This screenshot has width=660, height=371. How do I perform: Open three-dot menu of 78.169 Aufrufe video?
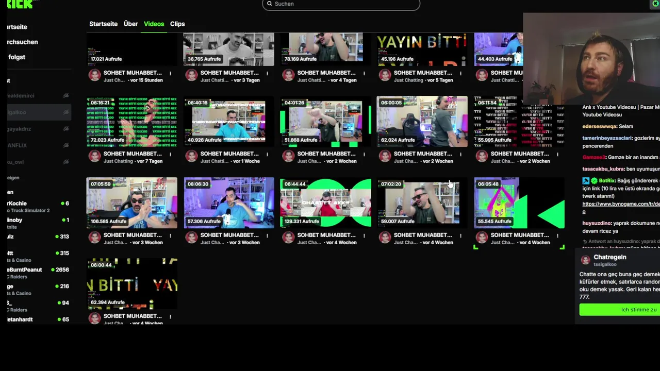pos(364,74)
